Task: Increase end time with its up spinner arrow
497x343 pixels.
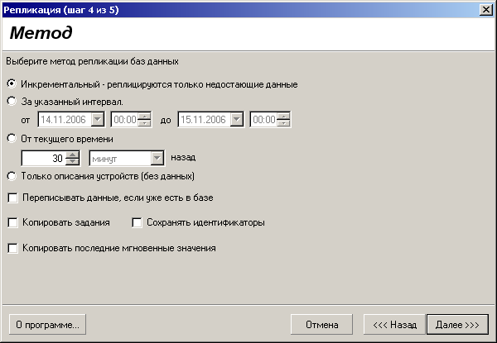Action: [283, 116]
